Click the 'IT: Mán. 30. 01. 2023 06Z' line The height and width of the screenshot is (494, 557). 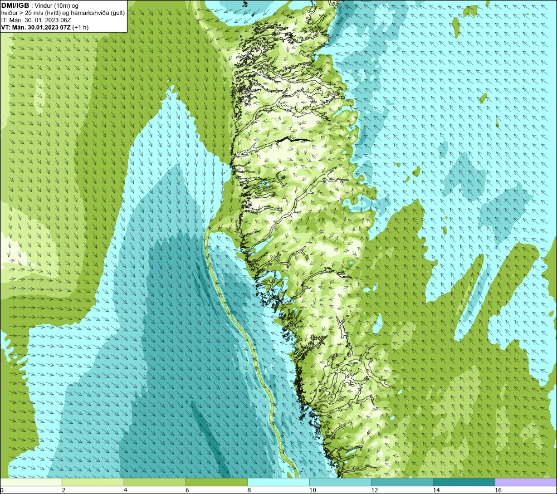tap(36, 20)
